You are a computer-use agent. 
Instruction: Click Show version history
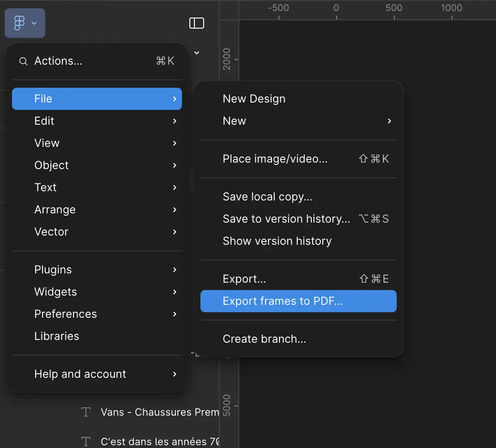(277, 241)
